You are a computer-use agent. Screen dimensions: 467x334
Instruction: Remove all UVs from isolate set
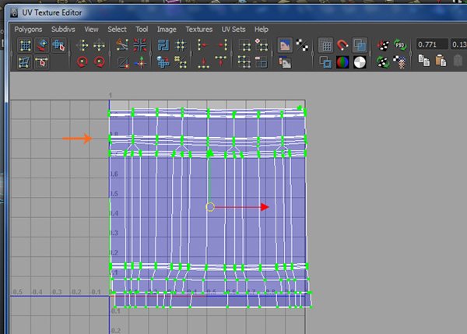[244, 62]
